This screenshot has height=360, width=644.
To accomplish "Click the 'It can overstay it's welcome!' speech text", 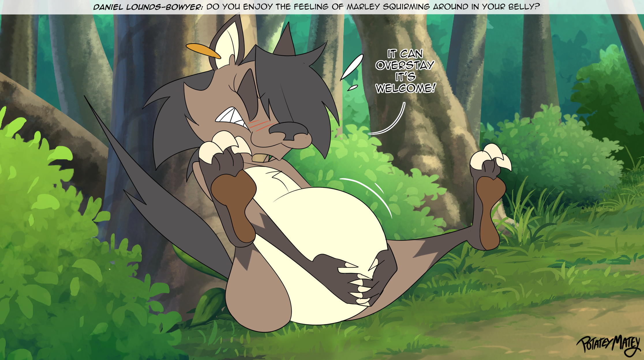I will (x=405, y=71).
